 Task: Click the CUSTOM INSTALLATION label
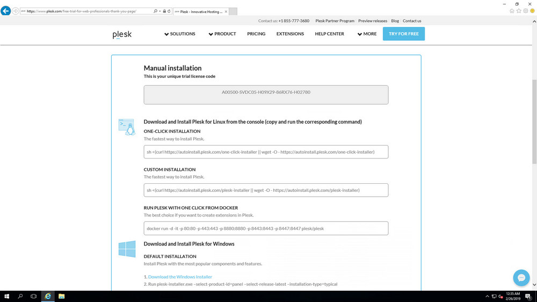pyautogui.click(x=170, y=169)
